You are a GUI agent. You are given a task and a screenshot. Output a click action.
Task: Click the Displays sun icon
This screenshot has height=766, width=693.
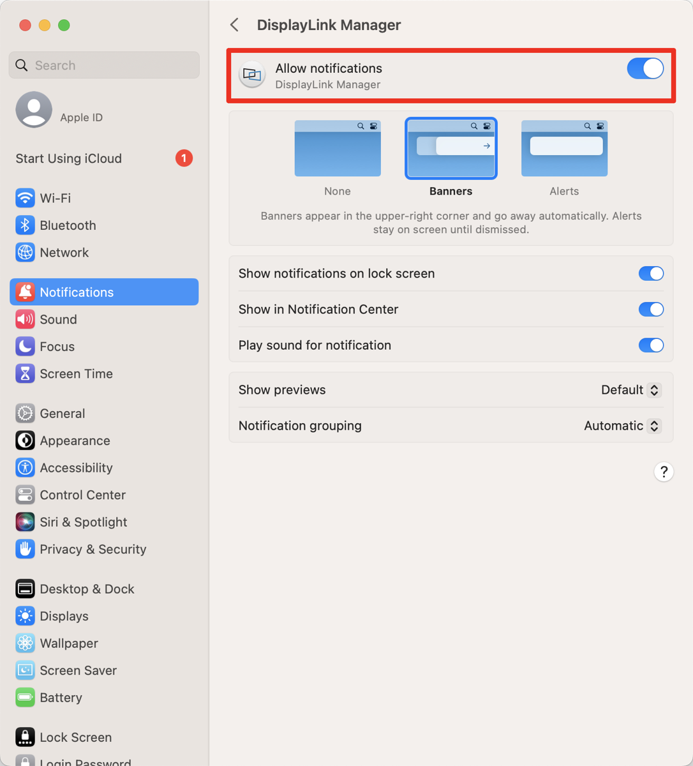click(25, 617)
